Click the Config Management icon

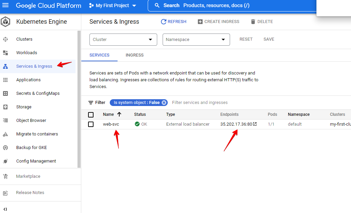[x=5, y=161]
